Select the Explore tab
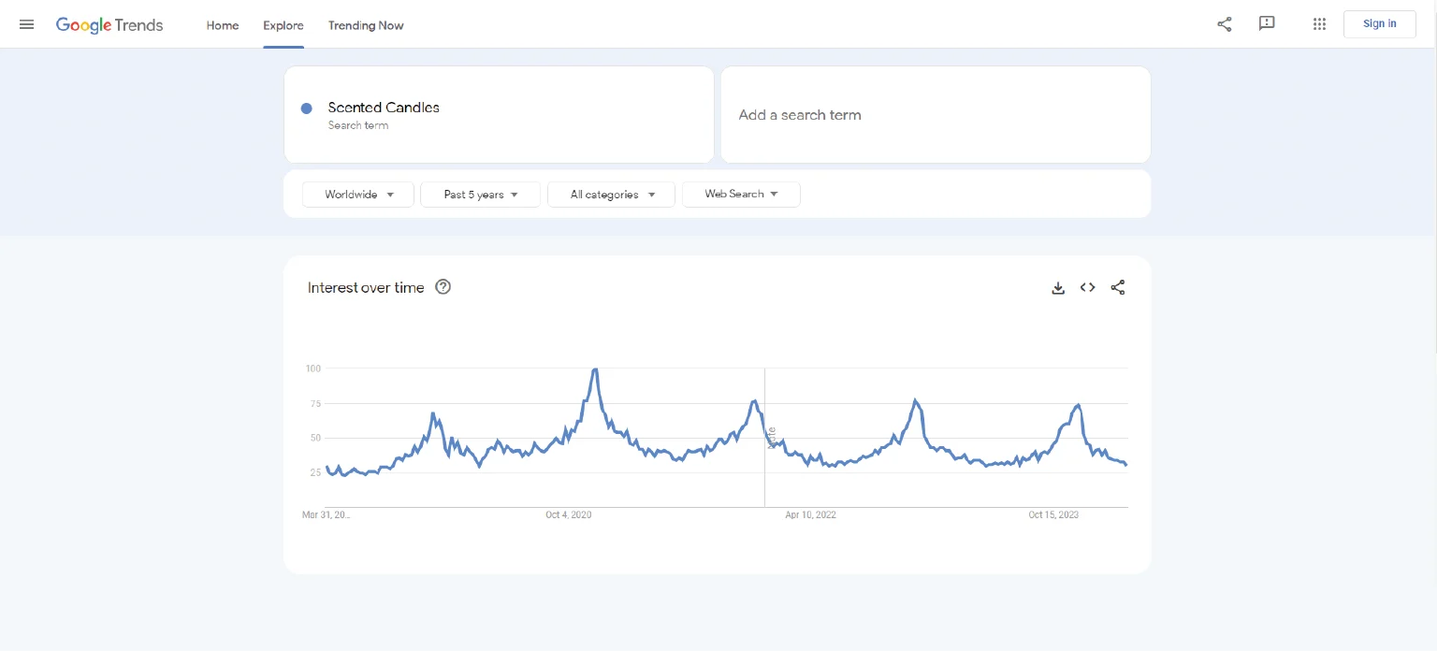 [x=283, y=25]
